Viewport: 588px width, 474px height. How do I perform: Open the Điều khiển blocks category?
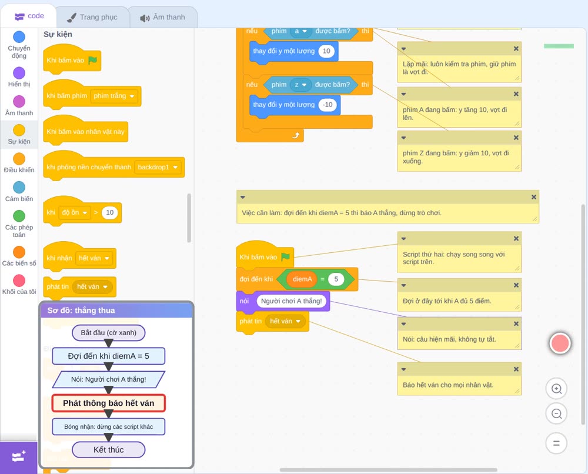[19, 163]
